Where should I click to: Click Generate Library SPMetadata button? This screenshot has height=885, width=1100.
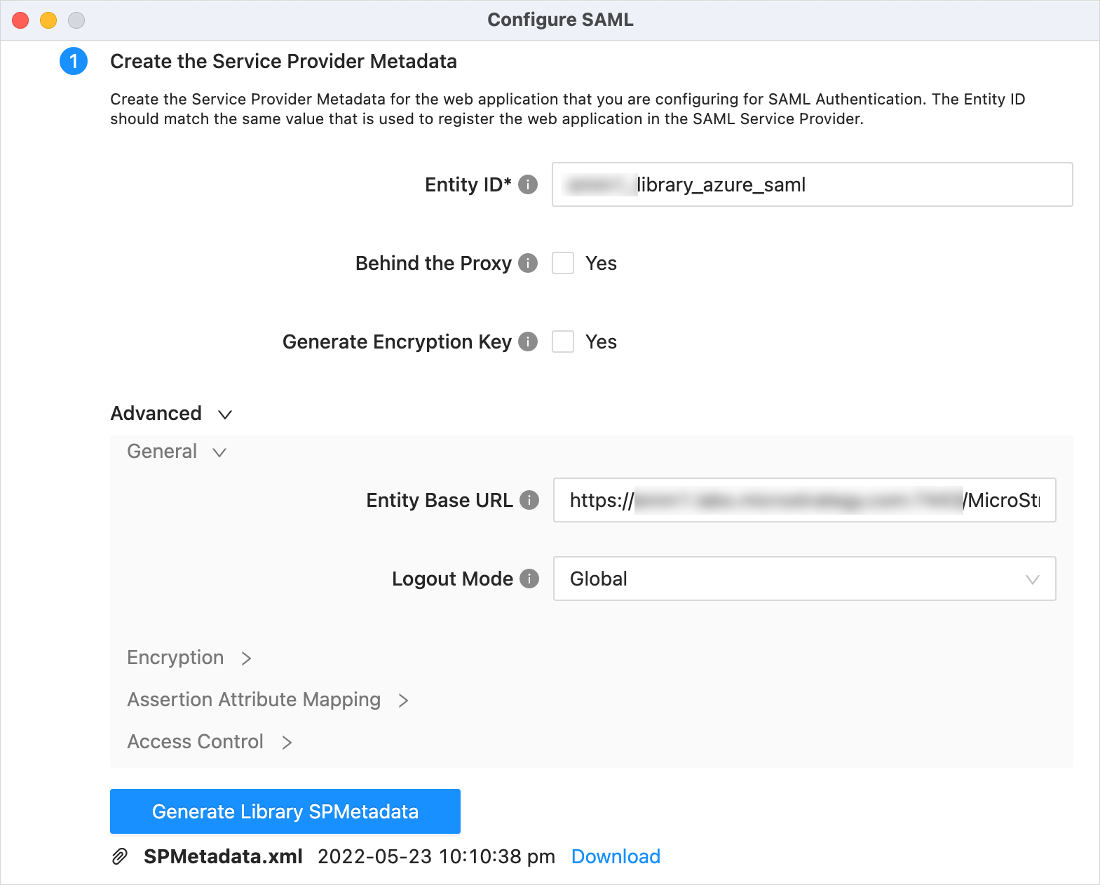click(285, 811)
